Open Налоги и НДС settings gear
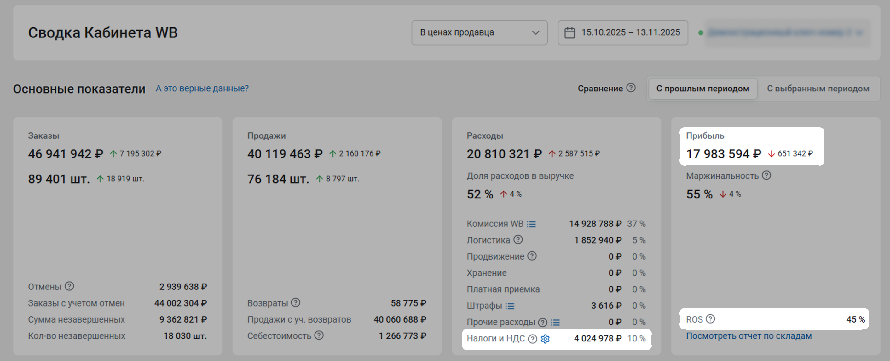890x361 pixels. 545,339
